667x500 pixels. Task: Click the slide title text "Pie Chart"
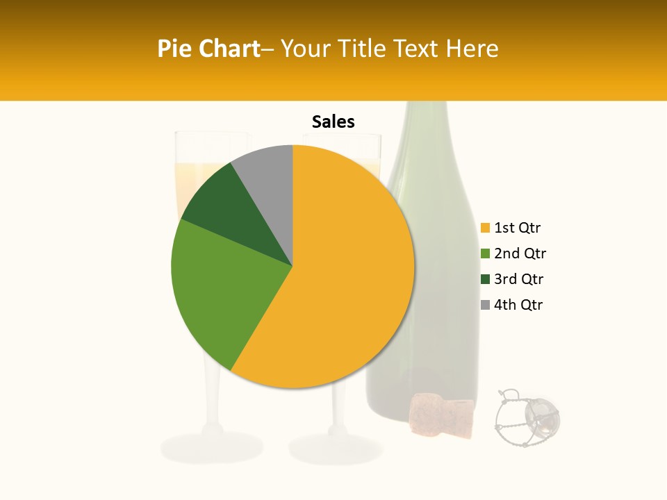point(208,49)
